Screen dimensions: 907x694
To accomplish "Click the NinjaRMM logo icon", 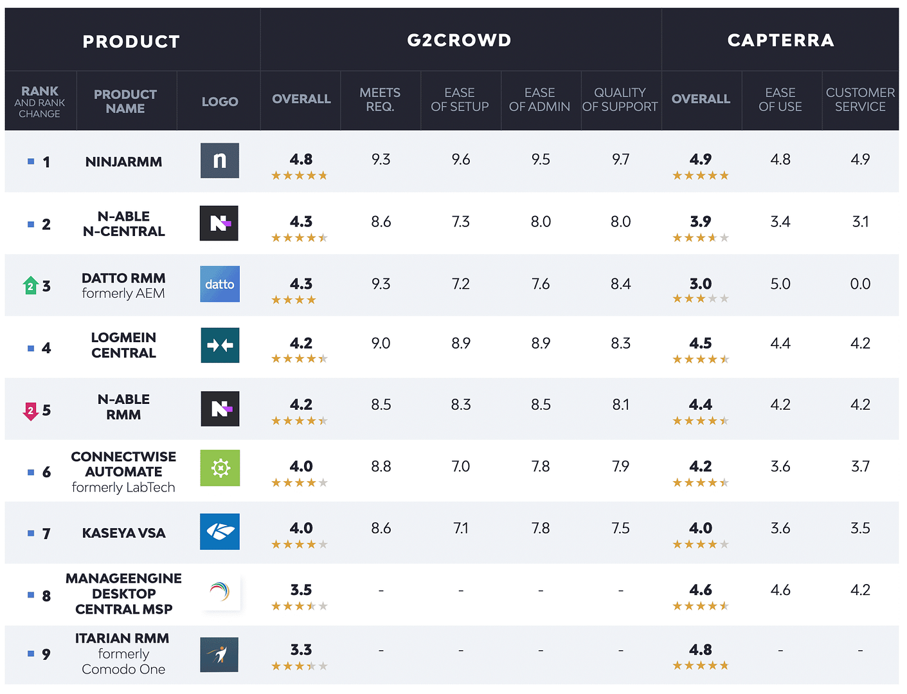I will 220,161.
